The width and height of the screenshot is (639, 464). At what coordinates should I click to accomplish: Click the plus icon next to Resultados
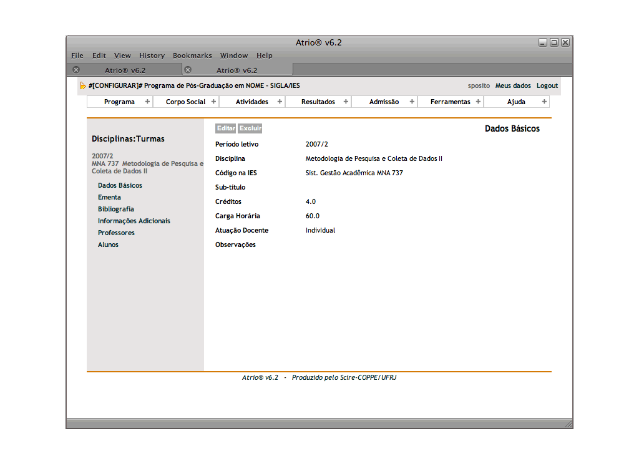346,102
